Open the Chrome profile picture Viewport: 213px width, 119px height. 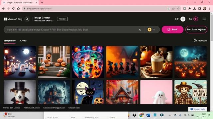click(204, 9)
